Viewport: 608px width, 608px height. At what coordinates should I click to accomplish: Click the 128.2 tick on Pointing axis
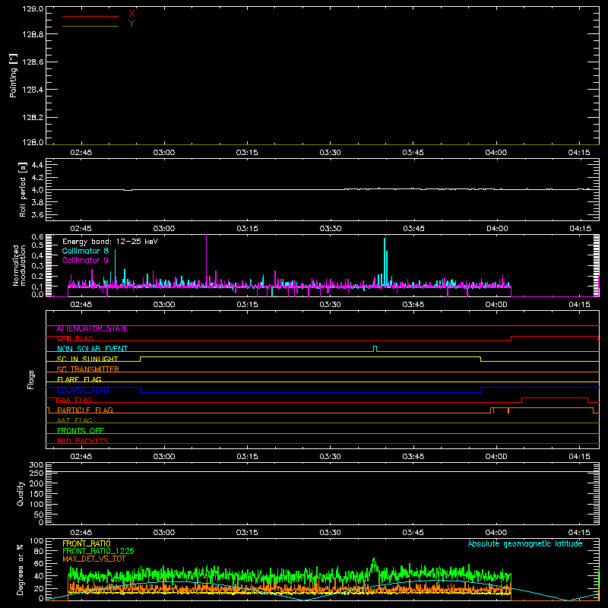coord(33,117)
